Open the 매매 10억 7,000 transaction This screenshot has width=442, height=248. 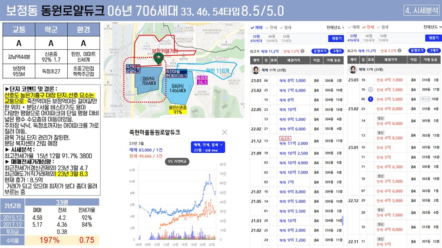tap(293, 172)
